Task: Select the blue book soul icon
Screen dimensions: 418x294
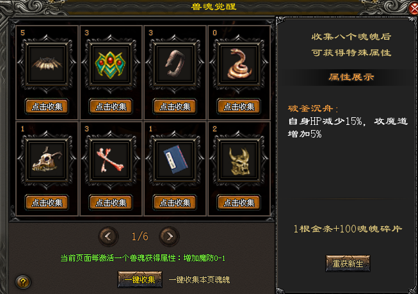Action: (175, 160)
